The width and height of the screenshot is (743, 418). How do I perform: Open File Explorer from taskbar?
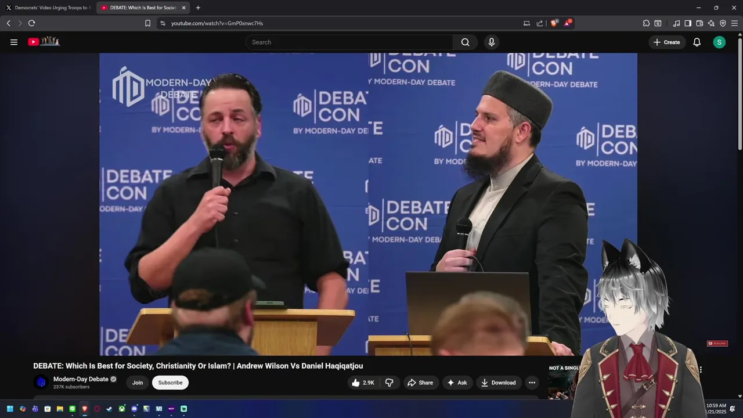(x=60, y=409)
